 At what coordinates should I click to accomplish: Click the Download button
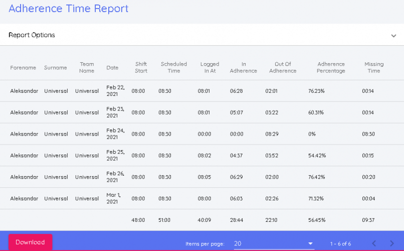coord(30,242)
